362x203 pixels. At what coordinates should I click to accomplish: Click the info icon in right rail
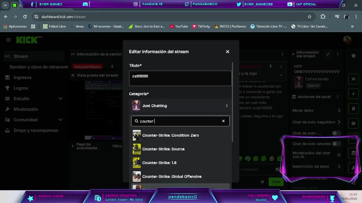tap(354, 56)
